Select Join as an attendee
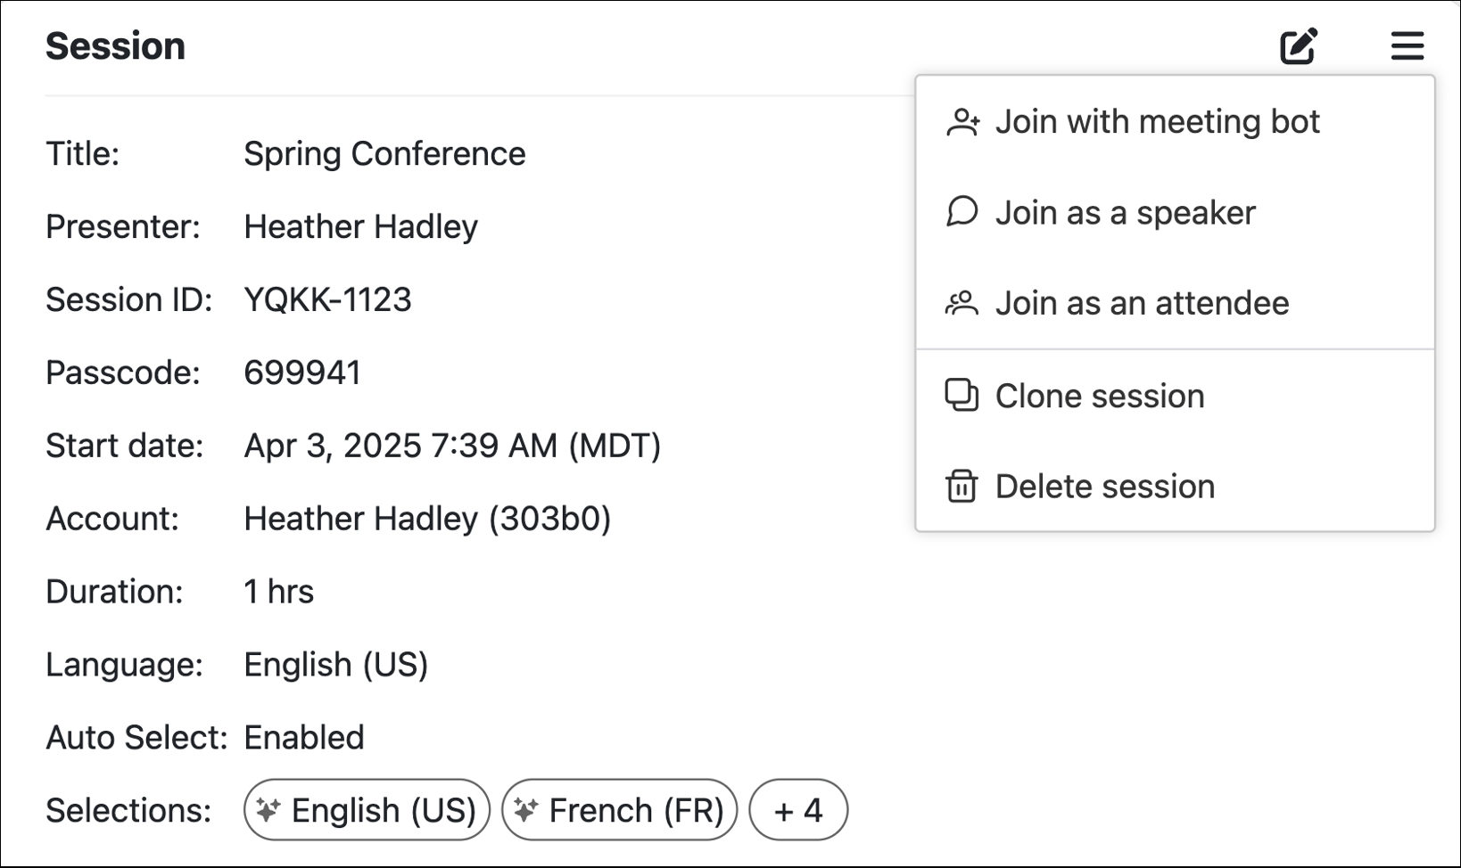The image size is (1461, 868). point(1142,303)
